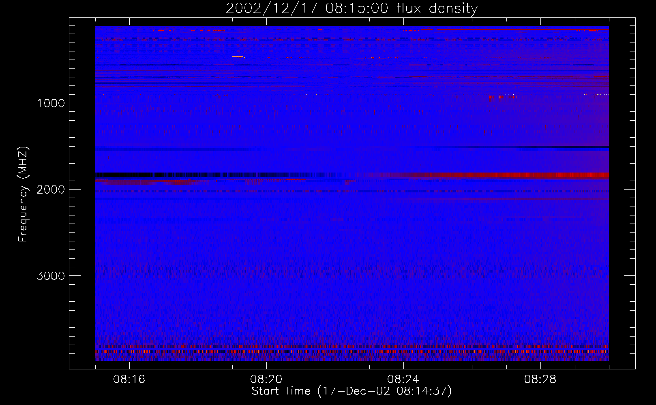This screenshot has height=405, width=656.
Task: Click the 2000 frequency tick label
Action: tap(51, 190)
